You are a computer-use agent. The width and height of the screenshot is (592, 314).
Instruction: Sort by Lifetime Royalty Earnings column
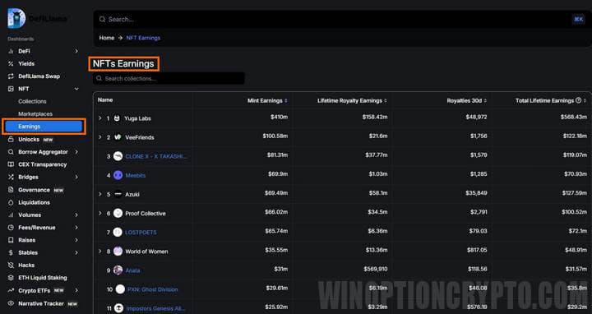click(x=352, y=100)
